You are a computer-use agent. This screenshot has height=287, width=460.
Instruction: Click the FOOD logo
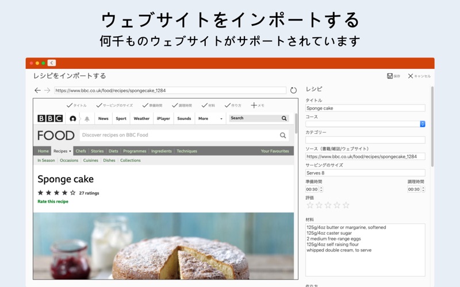click(56, 135)
